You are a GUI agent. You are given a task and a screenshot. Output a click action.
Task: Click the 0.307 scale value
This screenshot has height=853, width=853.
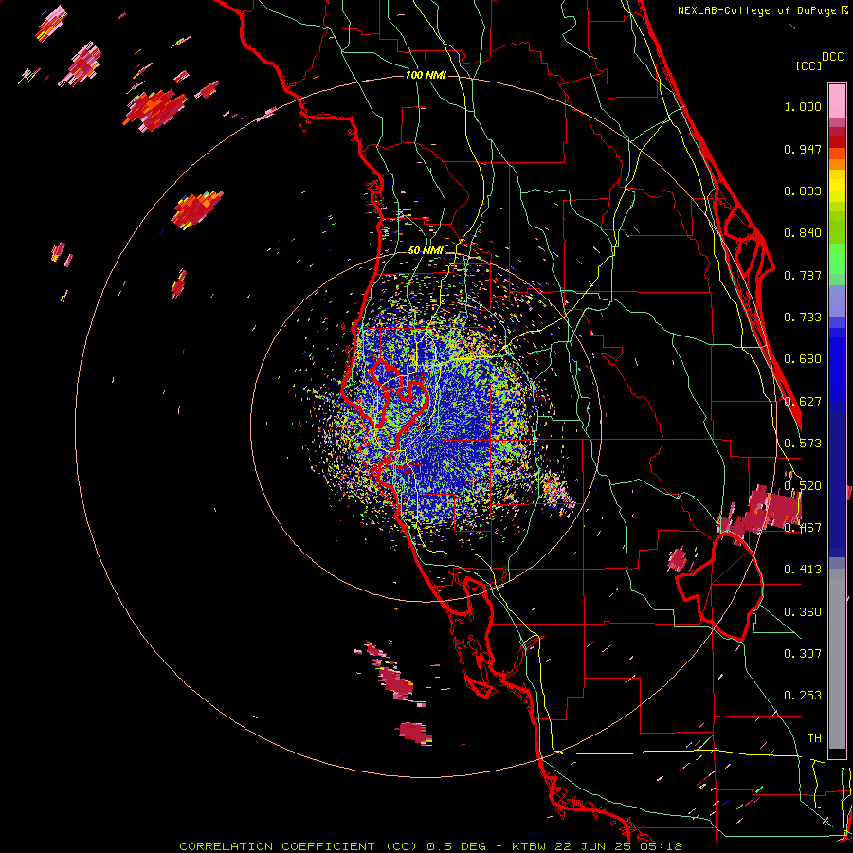tap(803, 653)
